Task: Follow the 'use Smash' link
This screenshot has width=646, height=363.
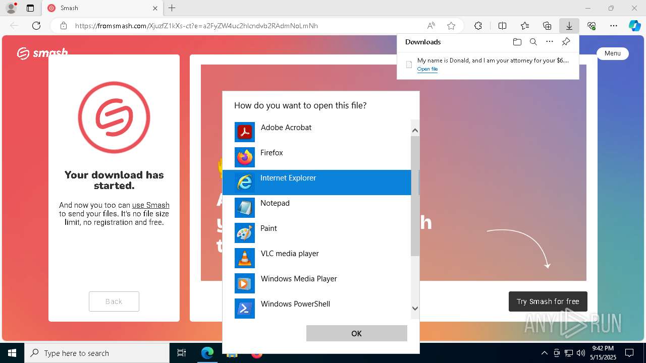Action: click(150, 205)
